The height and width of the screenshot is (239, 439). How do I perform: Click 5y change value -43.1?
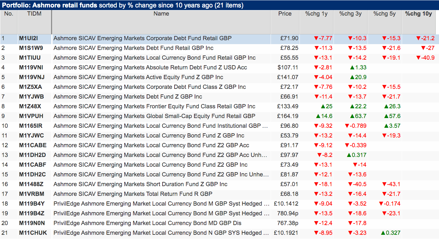391,184
